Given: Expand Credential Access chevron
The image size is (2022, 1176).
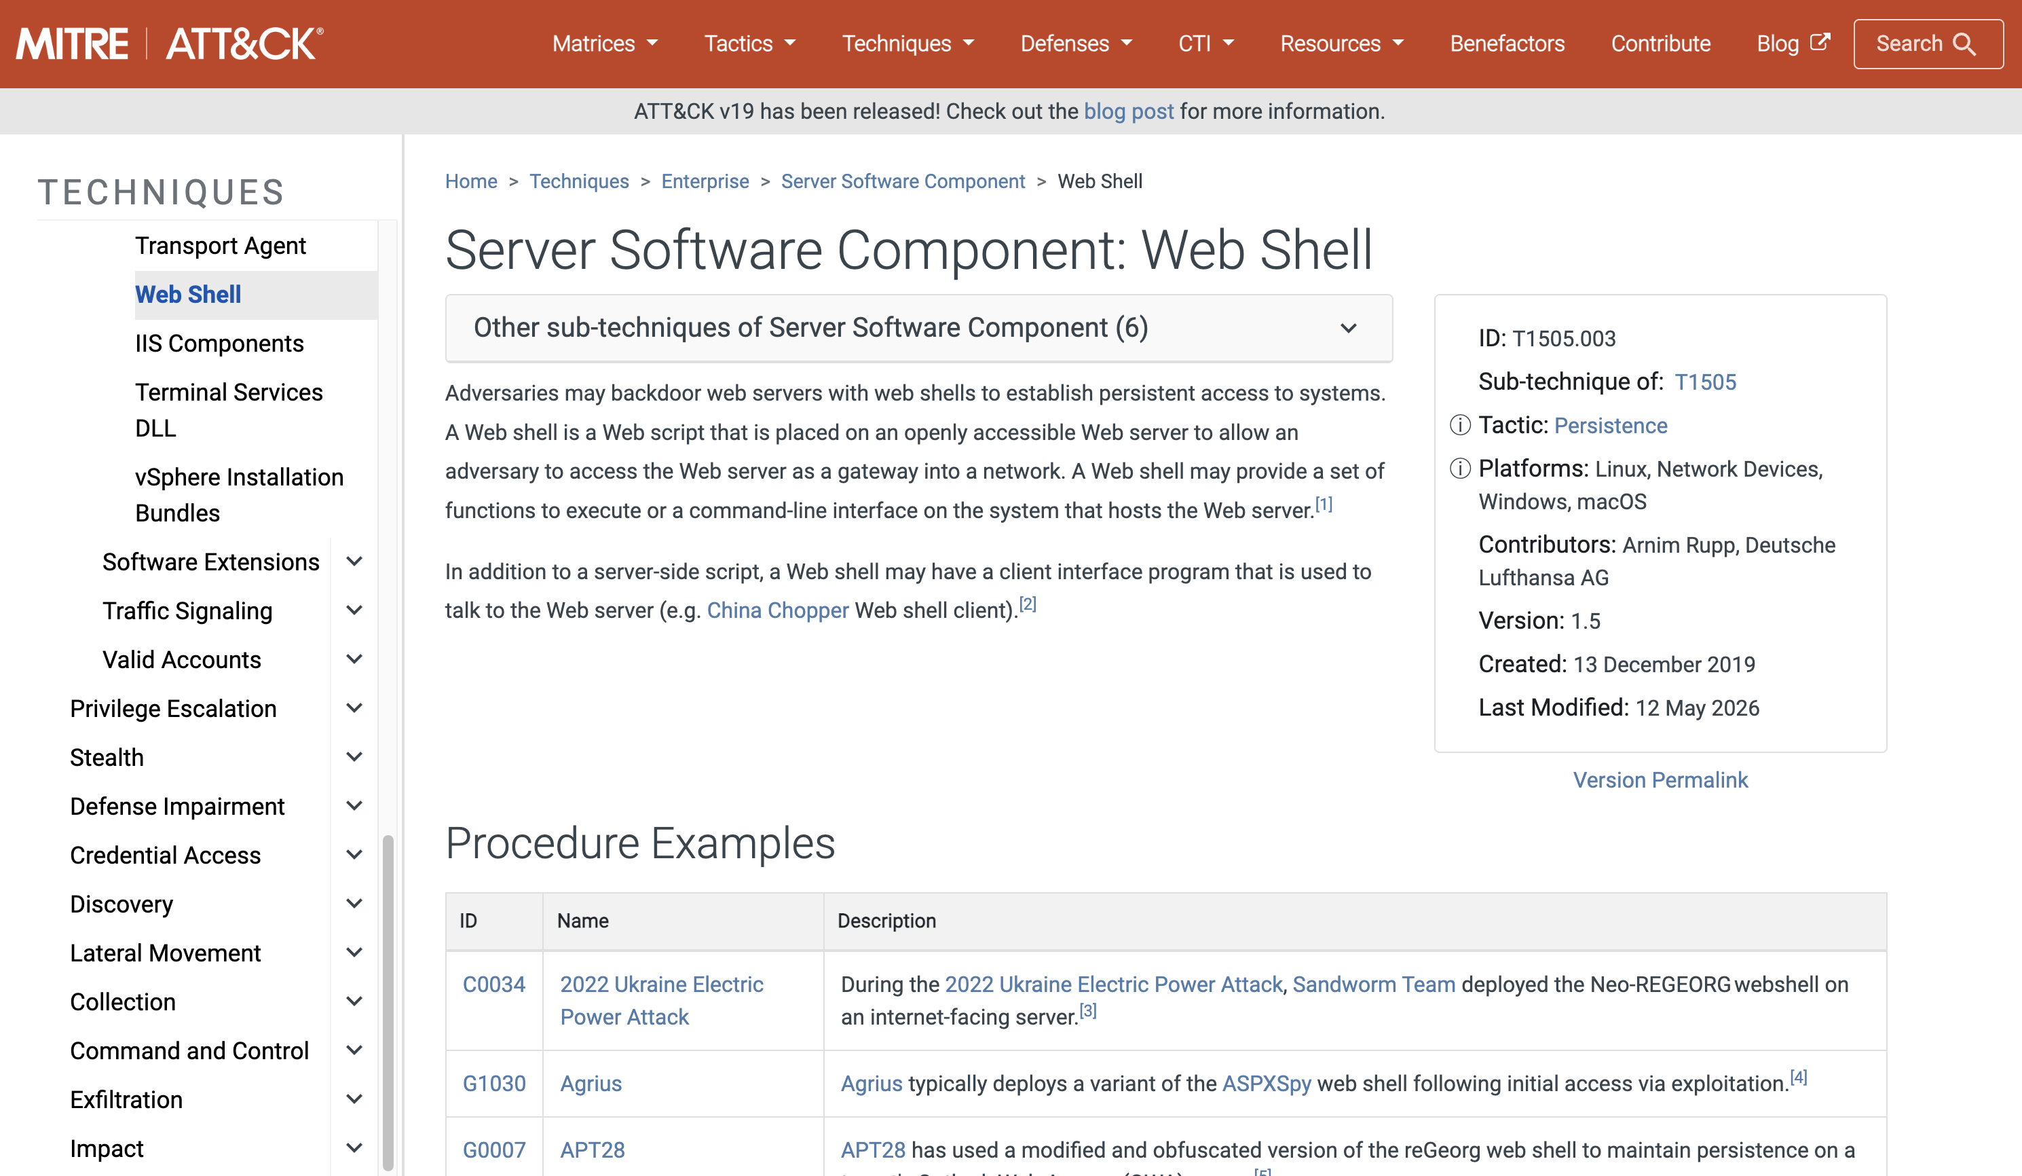Looking at the screenshot, I should 354,855.
